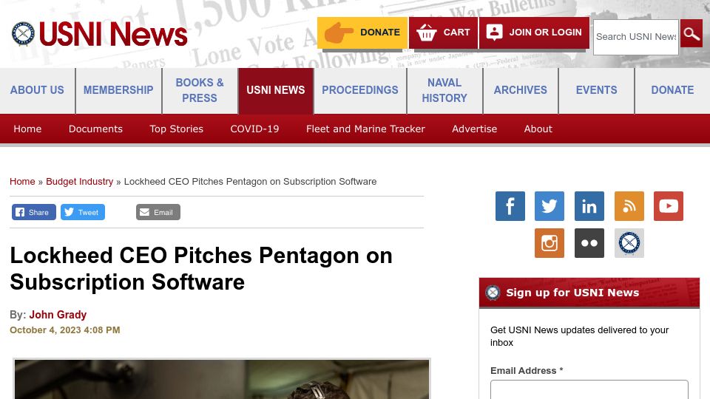The width and height of the screenshot is (710, 399).
Task: Open the YouTube social icon
Action: 669,206
